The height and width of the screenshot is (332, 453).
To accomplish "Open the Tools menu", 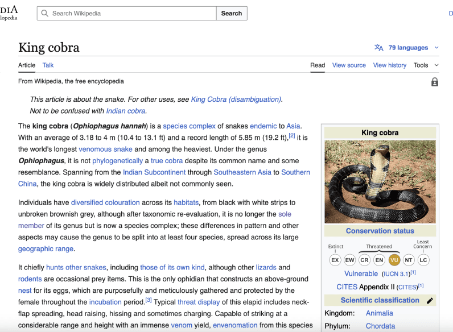I will coord(421,65).
